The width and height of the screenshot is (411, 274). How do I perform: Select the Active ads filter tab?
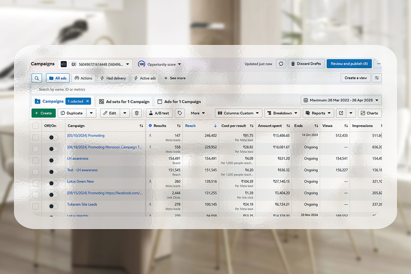pyautogui.click(x=145, y=78)
